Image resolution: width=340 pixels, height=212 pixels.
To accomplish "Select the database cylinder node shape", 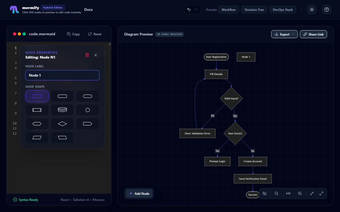I will click(62, 110).
